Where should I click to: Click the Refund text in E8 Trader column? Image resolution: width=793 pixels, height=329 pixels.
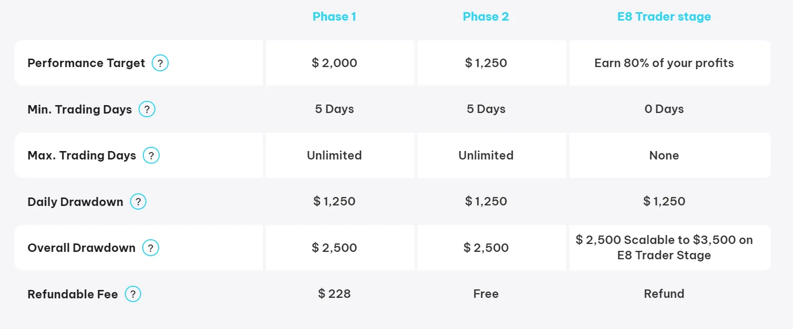coord(664,294)
